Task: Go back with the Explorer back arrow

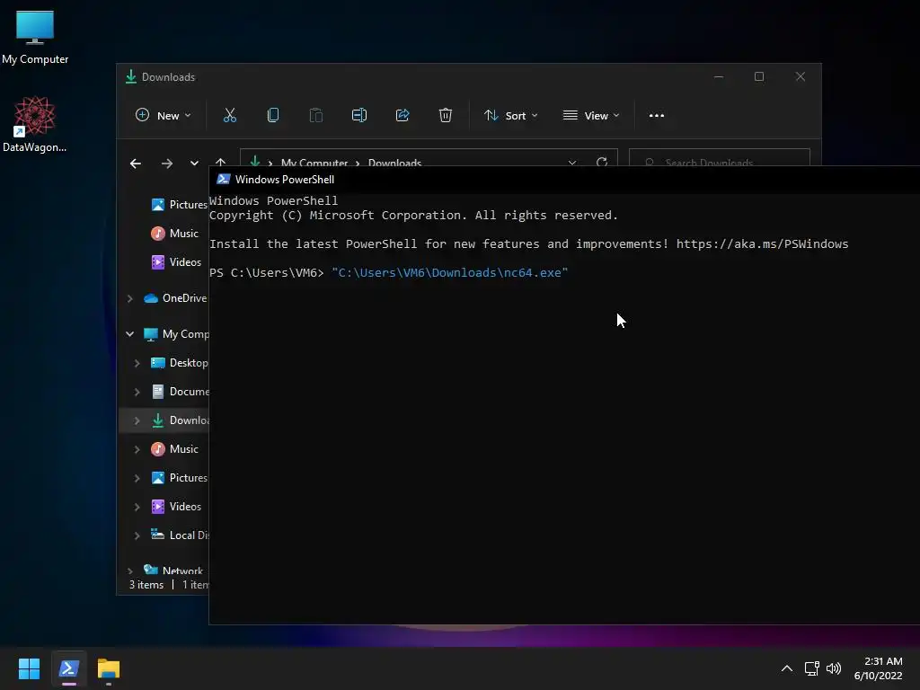Action: pyautogui.click(x=136, y=164)
